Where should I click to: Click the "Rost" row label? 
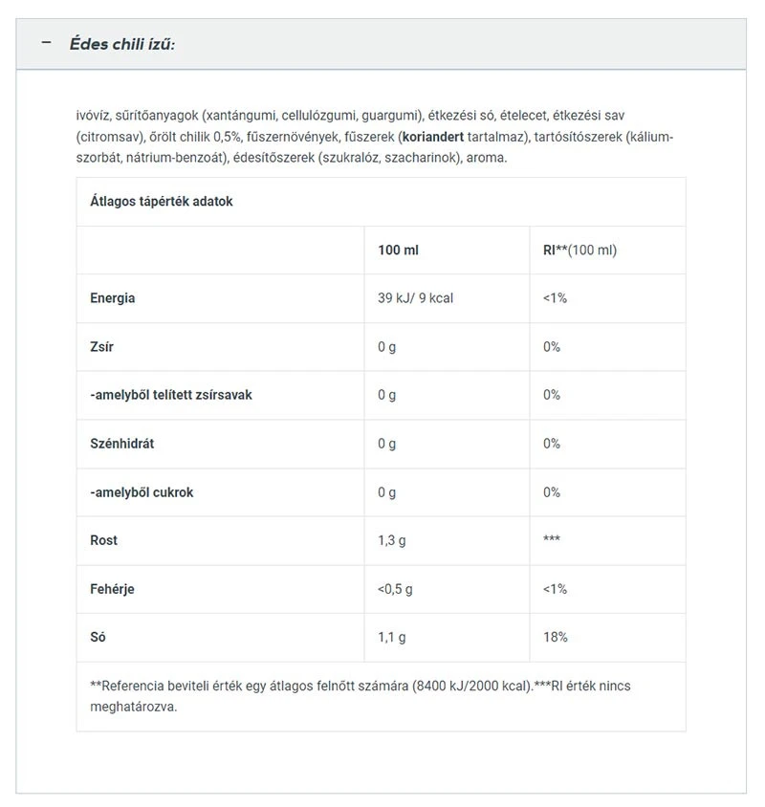pos(104,540)
